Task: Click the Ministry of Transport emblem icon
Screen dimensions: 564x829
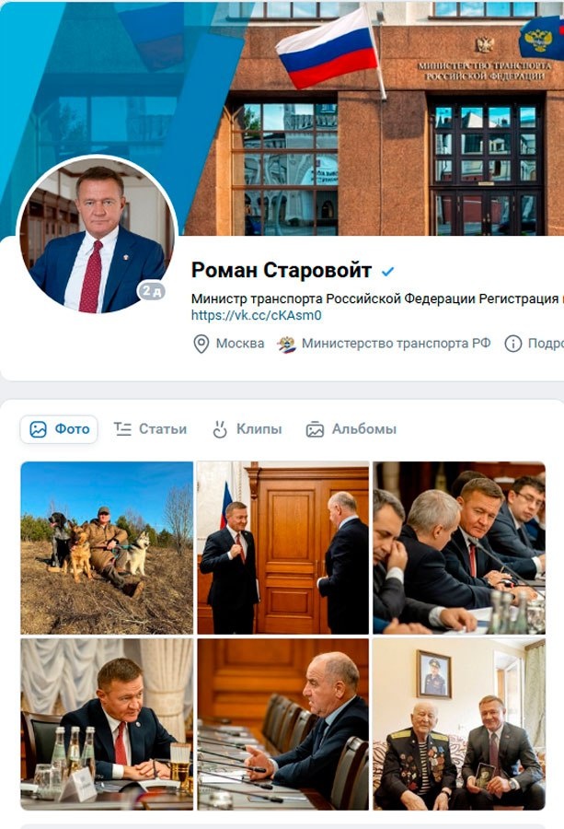Action: 287,344
